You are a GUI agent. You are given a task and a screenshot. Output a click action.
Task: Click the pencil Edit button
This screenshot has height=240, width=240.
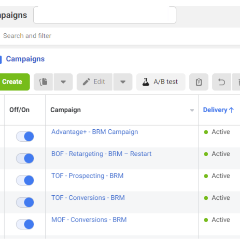(95, 82)
